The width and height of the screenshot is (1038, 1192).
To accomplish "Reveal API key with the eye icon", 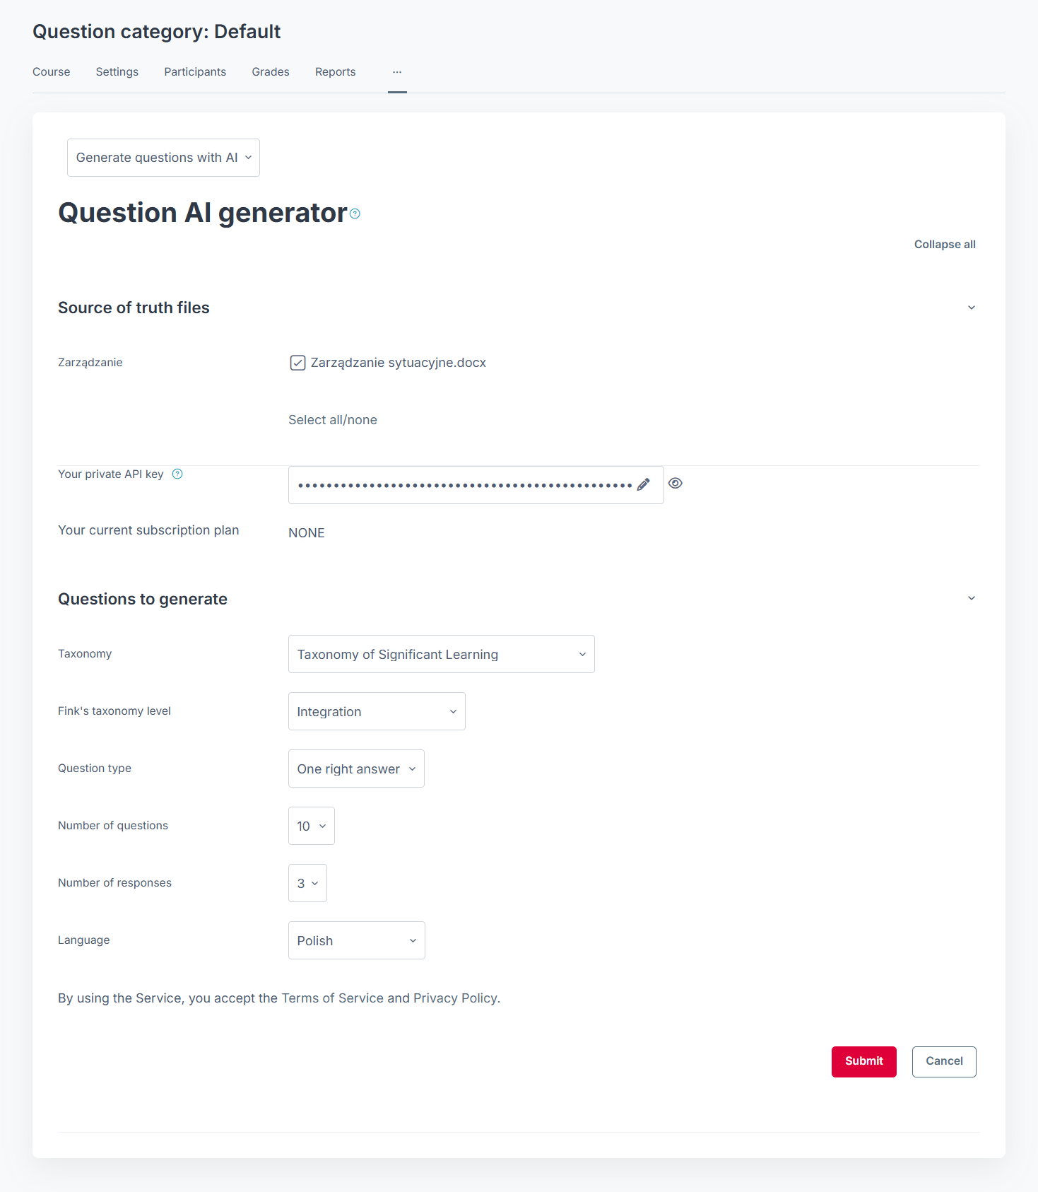I will pyautogui.click(x=676, y=484).
